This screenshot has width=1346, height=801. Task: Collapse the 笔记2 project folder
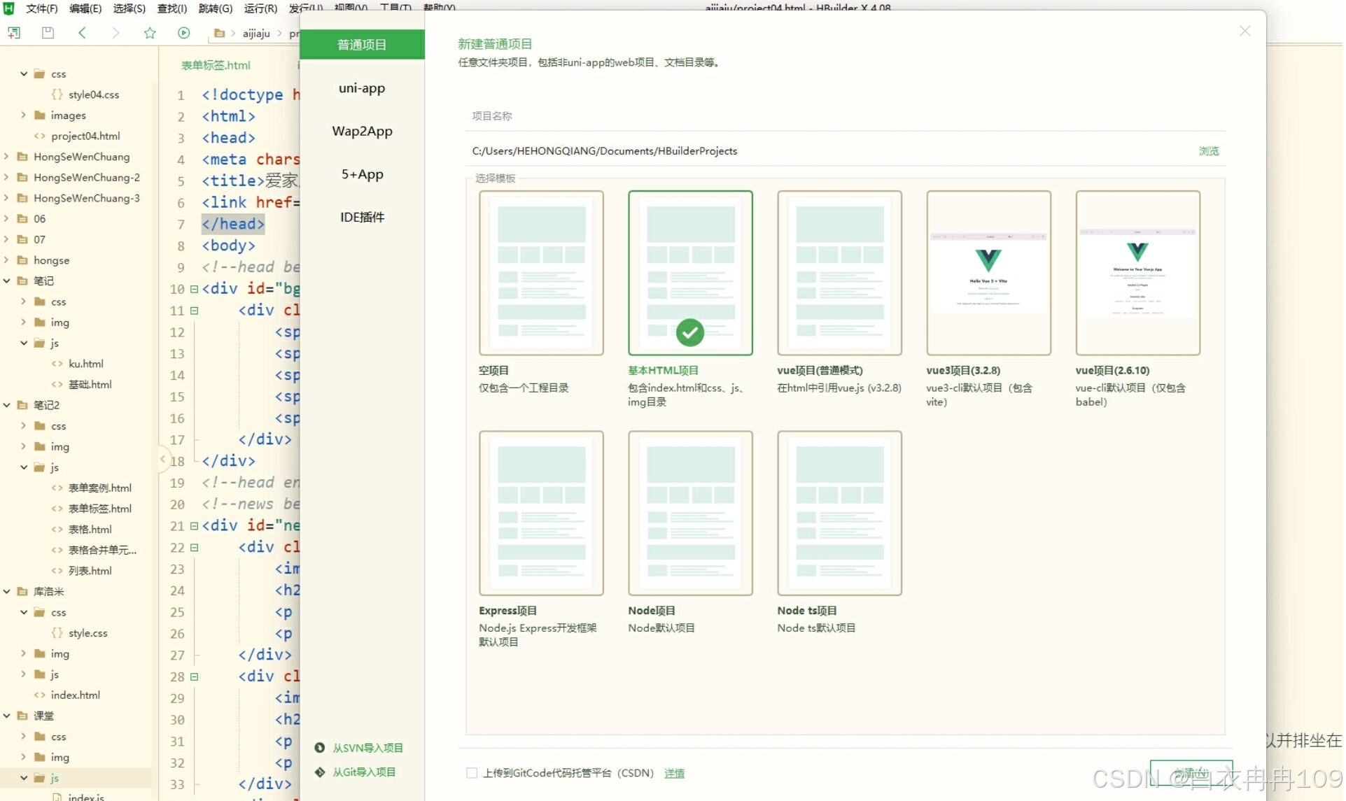tap(7, 405)
